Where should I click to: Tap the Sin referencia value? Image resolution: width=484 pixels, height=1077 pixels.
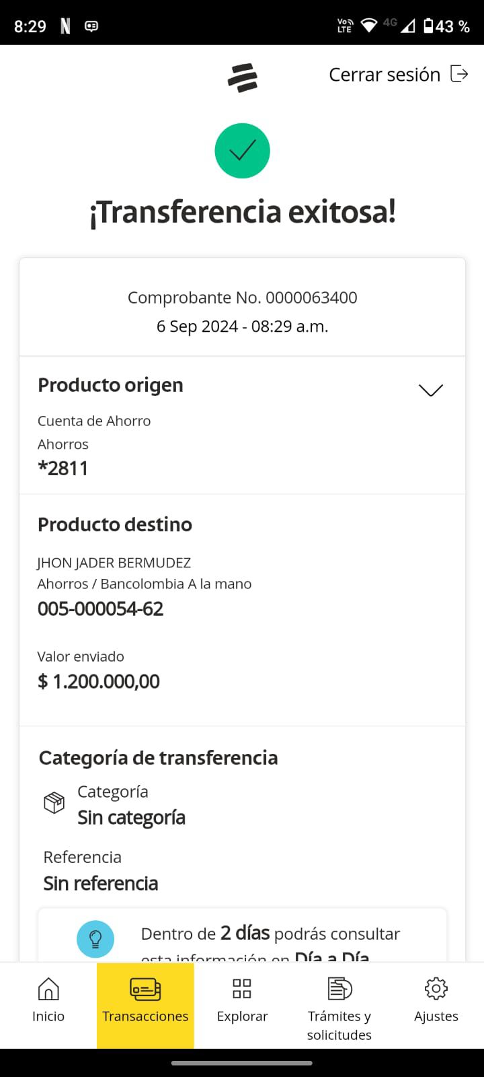pos(101,883)
